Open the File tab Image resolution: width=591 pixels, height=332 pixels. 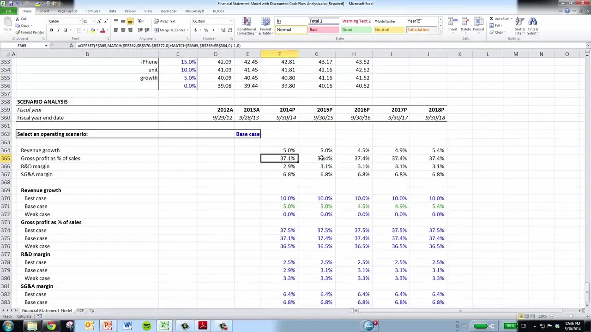(x=8, y=11)
